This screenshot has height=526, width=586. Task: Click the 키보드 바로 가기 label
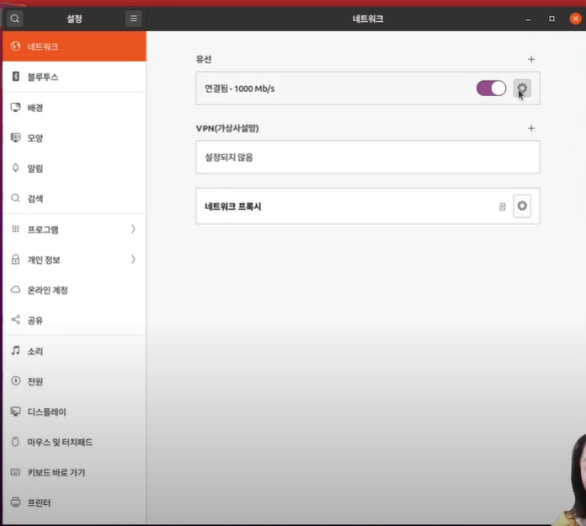[56, 473]
